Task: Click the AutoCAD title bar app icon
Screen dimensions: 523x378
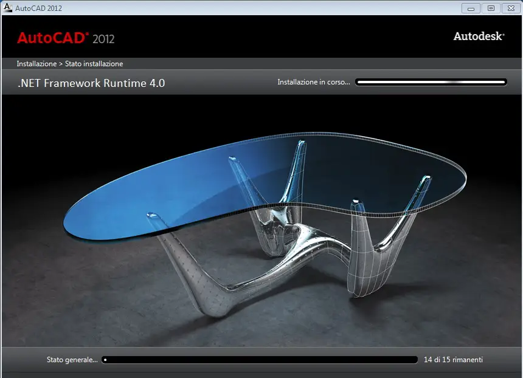Action: (7, 7)
